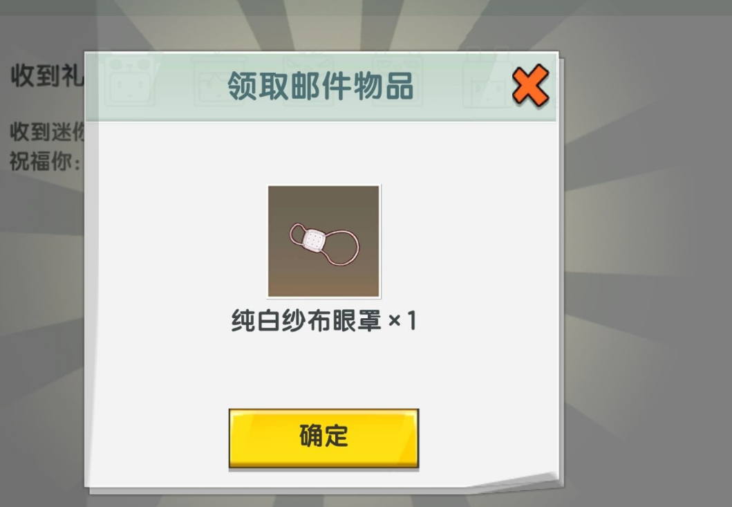
Task: Click the watermark face left of the title
Action: [x=218, y=80]
